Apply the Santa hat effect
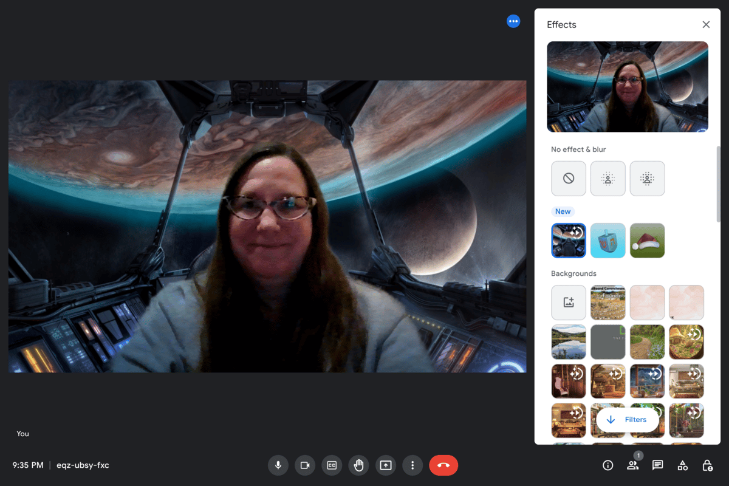Viewport: 729px width, 486px height. coord(648,241)
